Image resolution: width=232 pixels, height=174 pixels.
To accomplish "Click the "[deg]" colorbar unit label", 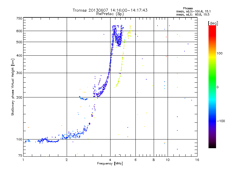I will click(x=213, y=23).
